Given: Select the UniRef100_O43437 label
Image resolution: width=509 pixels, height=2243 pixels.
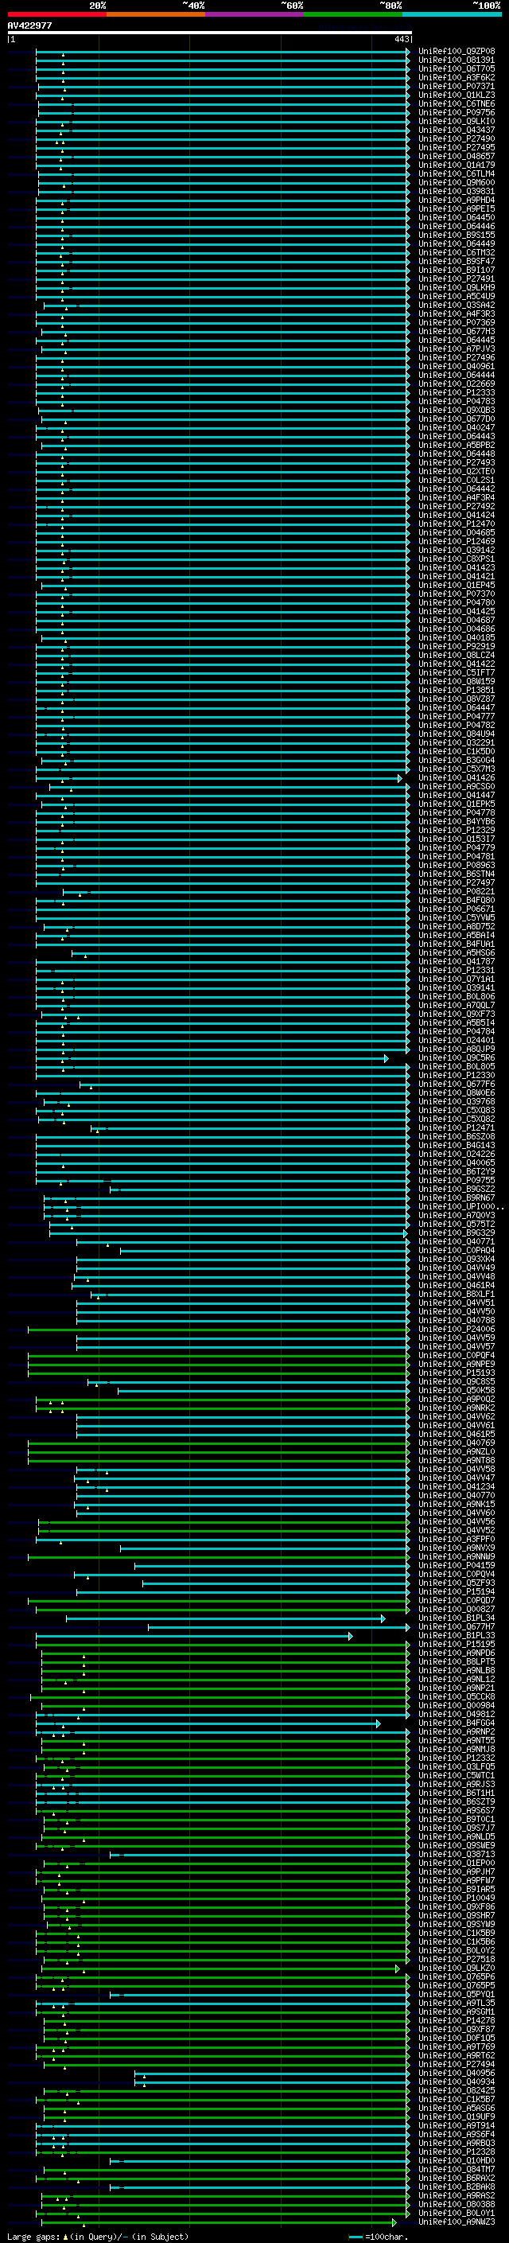Looking at the screenshot, I should point(457,130).
